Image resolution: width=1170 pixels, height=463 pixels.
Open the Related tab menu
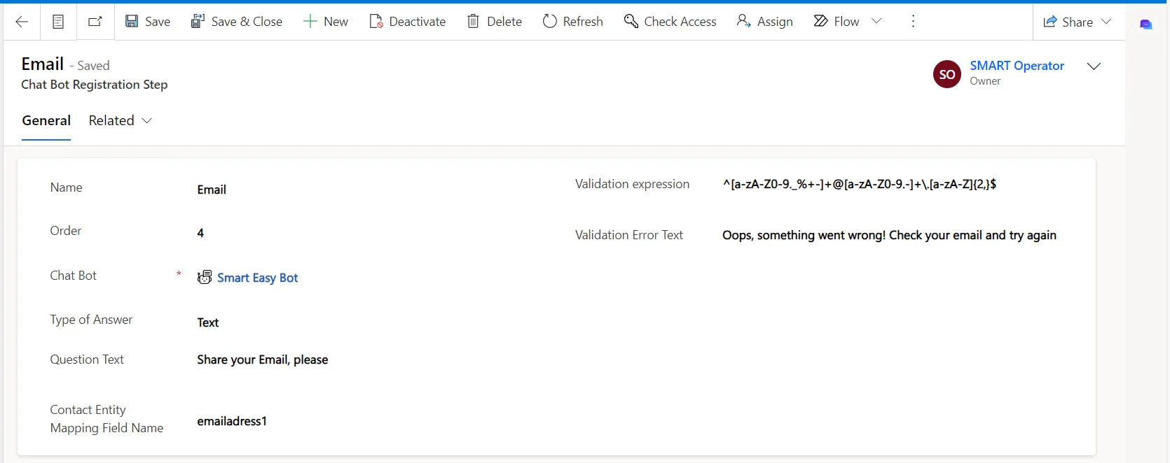[x=120, y=120]
